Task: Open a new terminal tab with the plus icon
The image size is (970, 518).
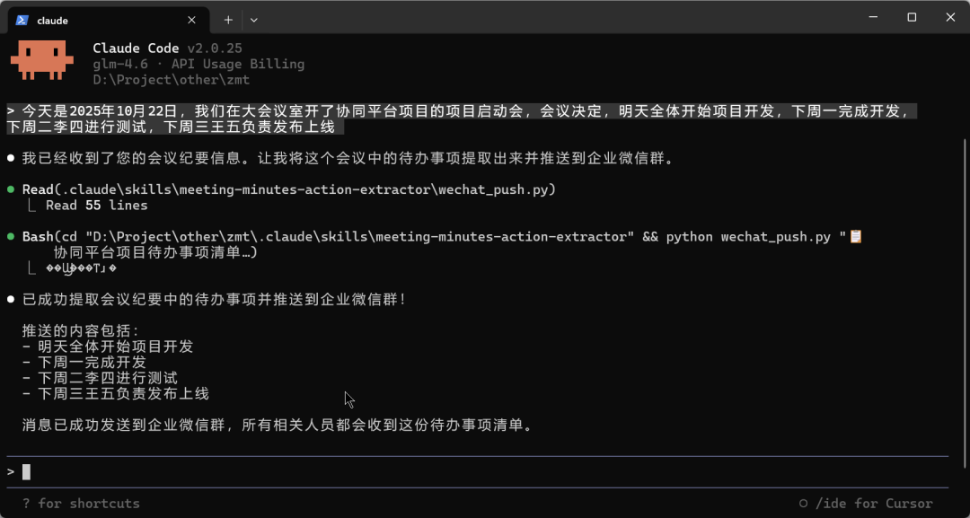Action: coord(227,19)
